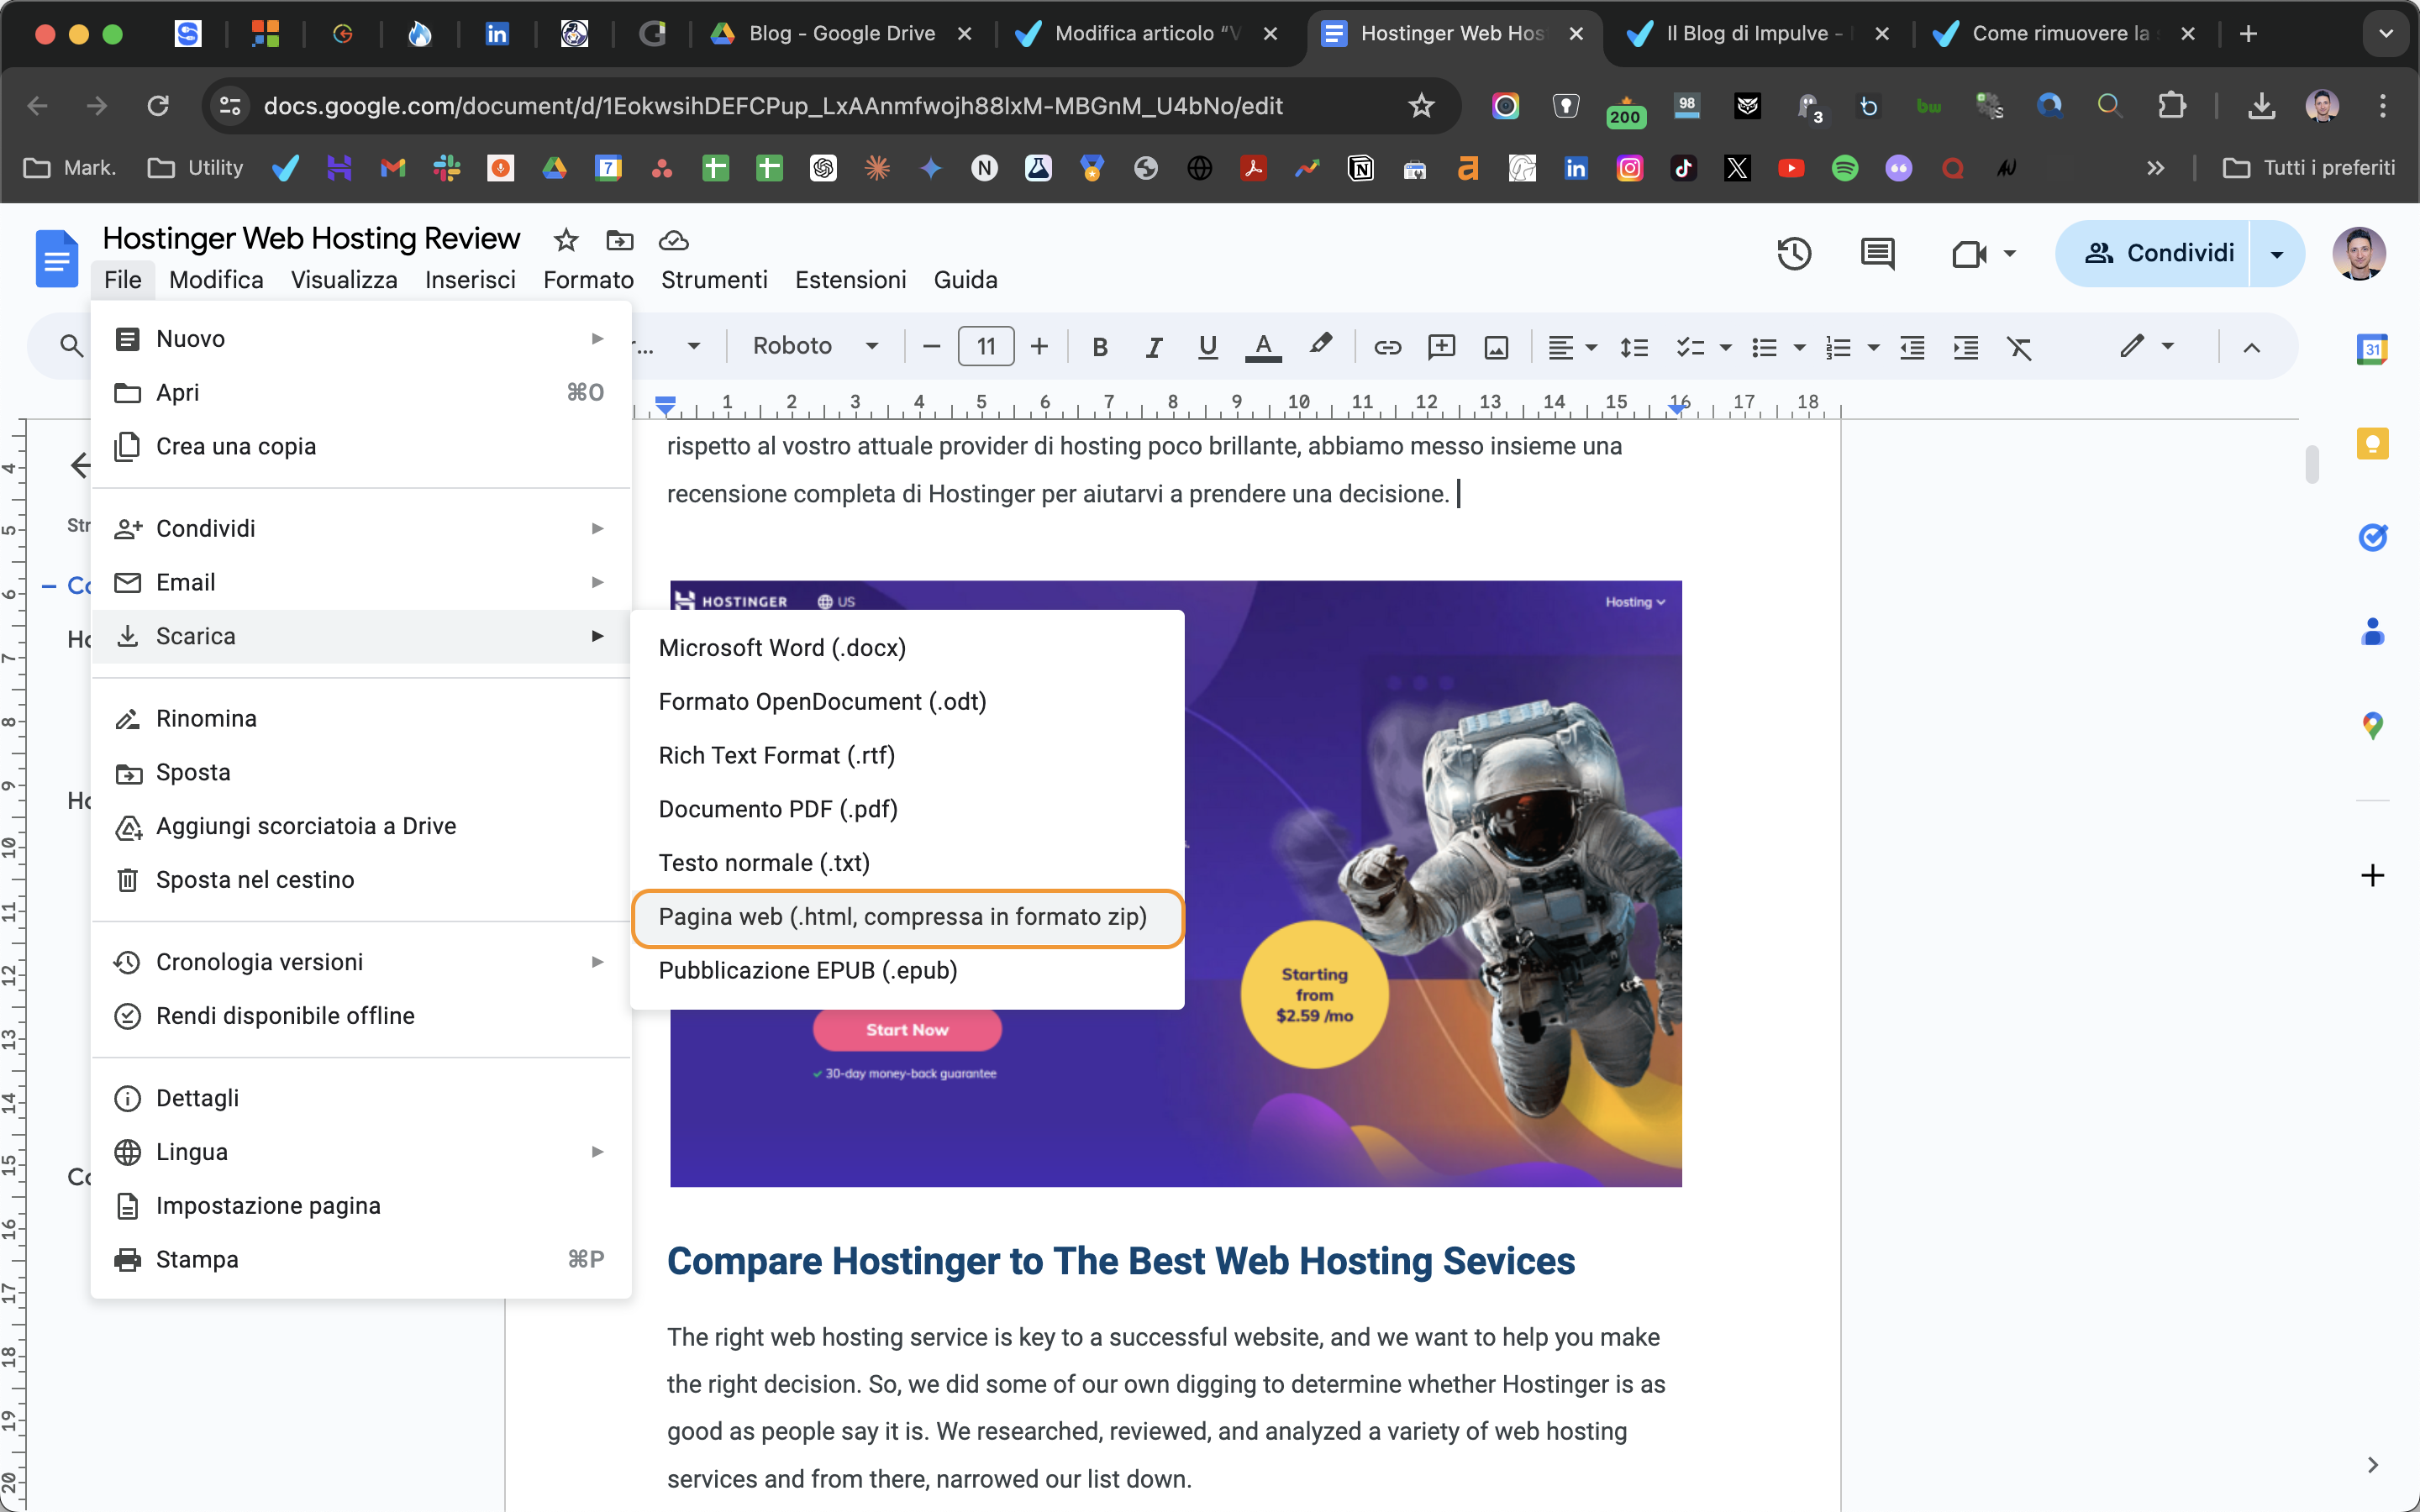2420x1512 pixels.
Task: Open the Roboto font dropdown
Action: [x=815, y=346]
